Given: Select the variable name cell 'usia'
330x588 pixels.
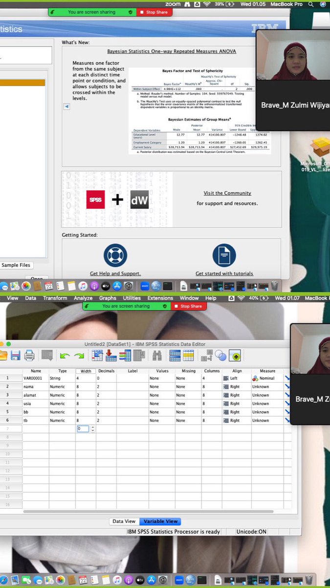Looking at the screenshot, I should tap(36, 404).
